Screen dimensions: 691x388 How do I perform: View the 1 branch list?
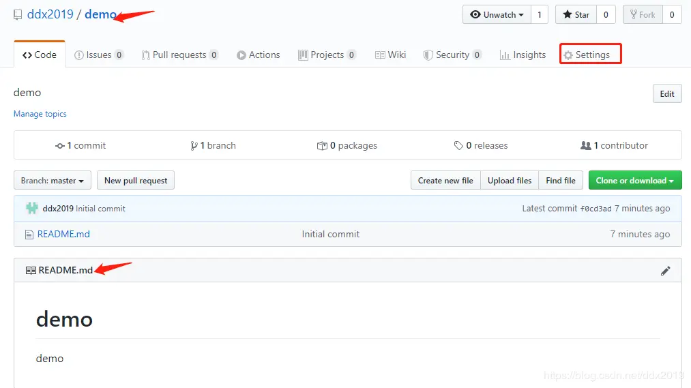click(x=213, y=145)
